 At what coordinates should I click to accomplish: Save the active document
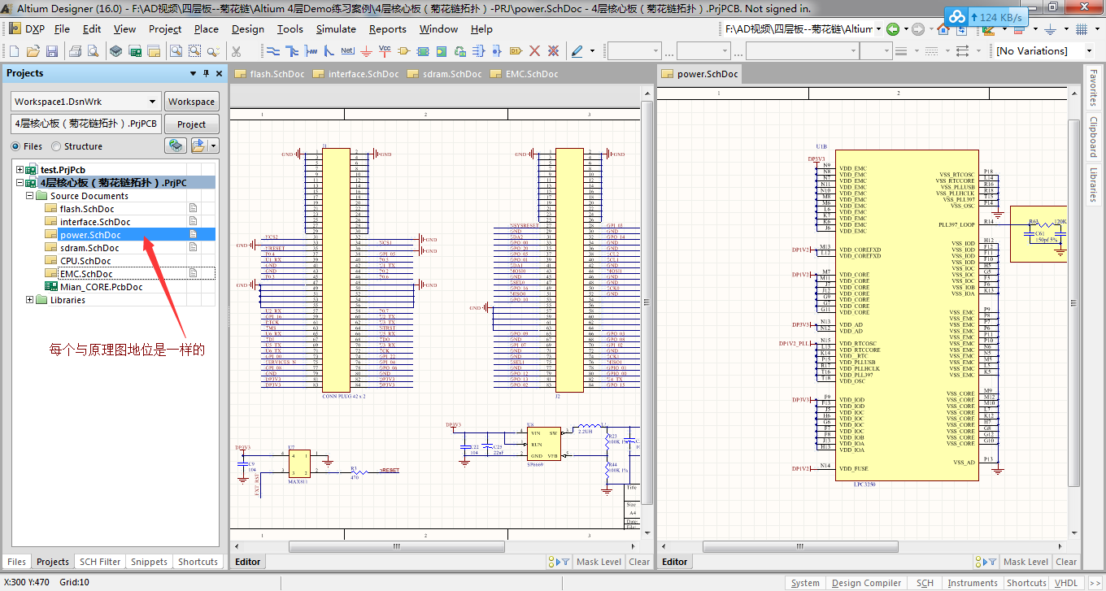click(51, 51)
